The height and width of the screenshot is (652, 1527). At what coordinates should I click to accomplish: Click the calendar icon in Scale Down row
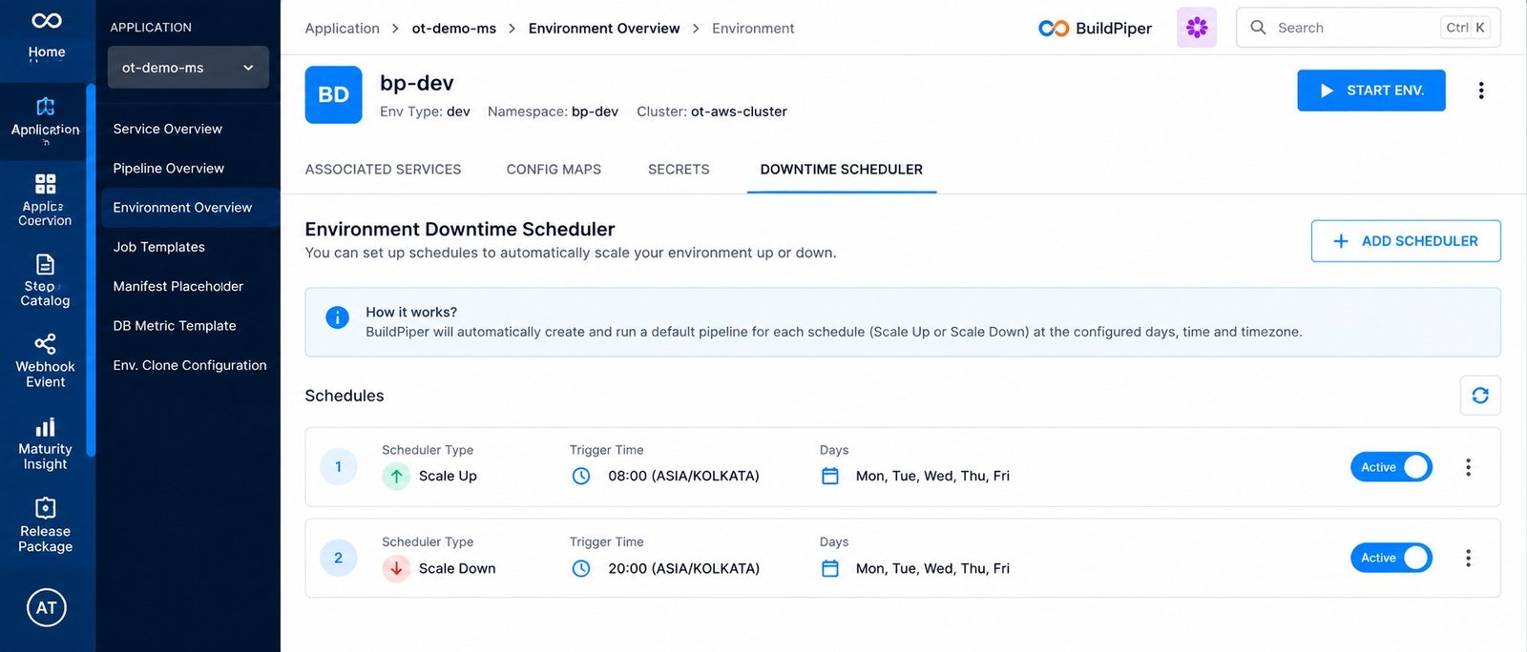tap(830, 568)
